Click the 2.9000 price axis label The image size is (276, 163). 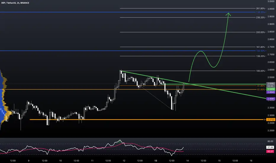(271, 24)
